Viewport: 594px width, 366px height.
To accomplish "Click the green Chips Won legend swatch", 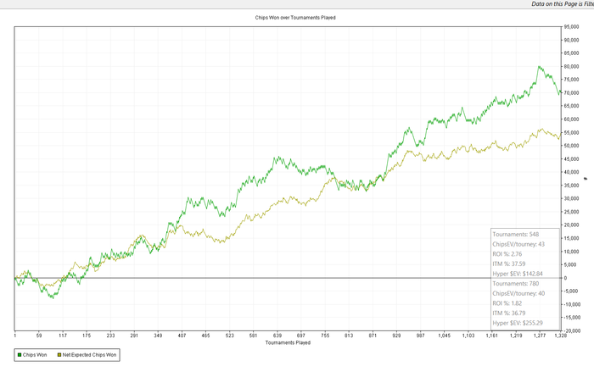I will click(20, 355).
